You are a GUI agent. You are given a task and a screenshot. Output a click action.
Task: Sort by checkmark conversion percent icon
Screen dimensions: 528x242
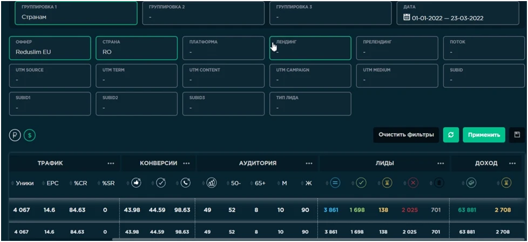click(161, 183)
